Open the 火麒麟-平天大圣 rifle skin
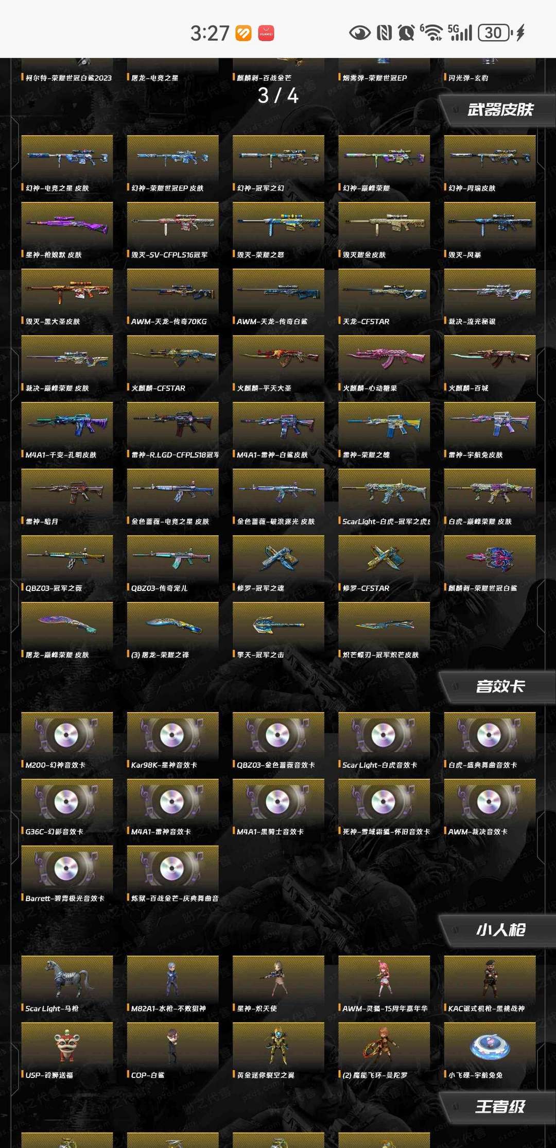The image size is (556, 1148). [x=279, y=357]
